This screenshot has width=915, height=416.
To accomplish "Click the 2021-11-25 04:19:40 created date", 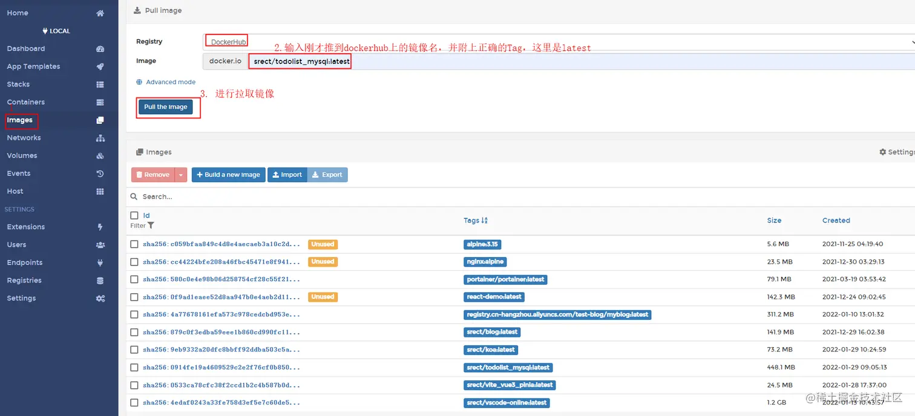I will click(853, 244).
